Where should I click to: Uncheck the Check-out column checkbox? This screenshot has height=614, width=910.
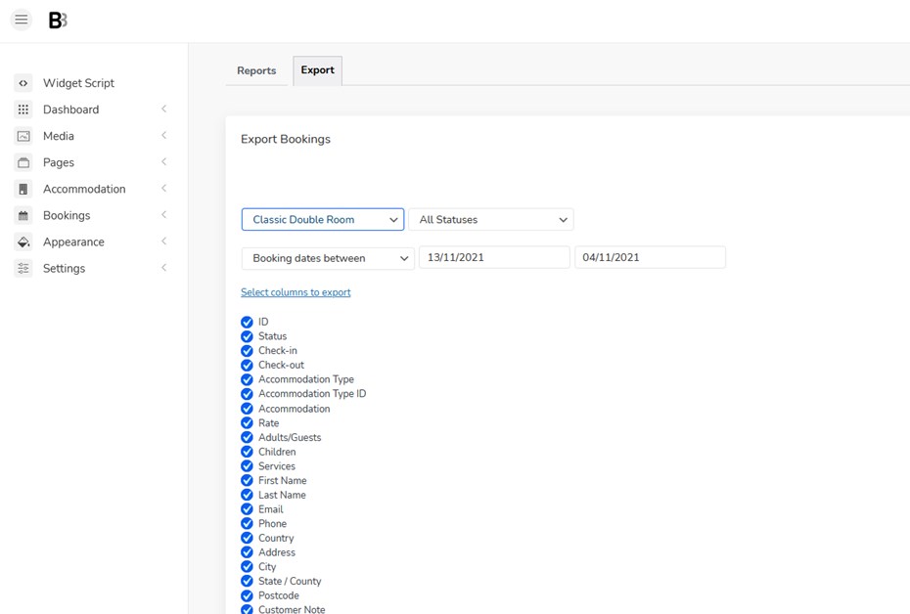(247, 366)
